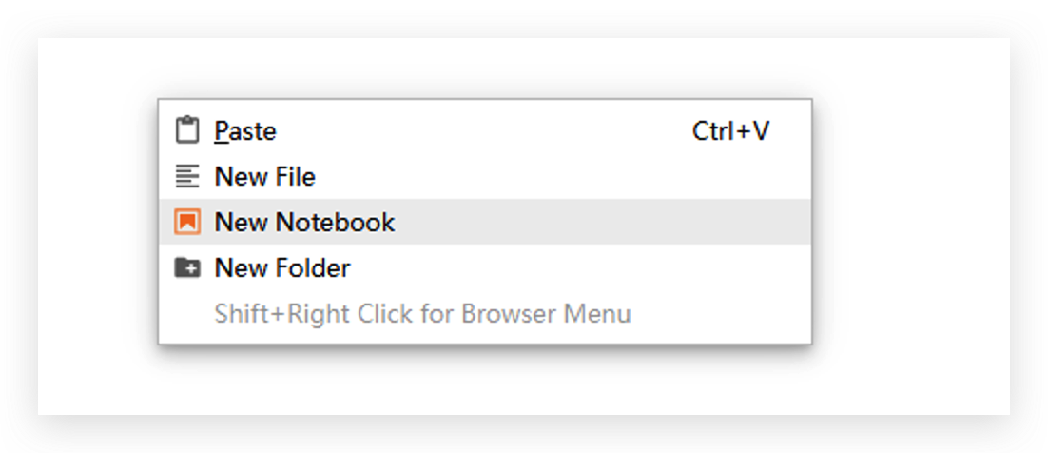
Task: Create a notebook via the orange bookmark icon
Action: pyautogui.click(x=187, y=222)
